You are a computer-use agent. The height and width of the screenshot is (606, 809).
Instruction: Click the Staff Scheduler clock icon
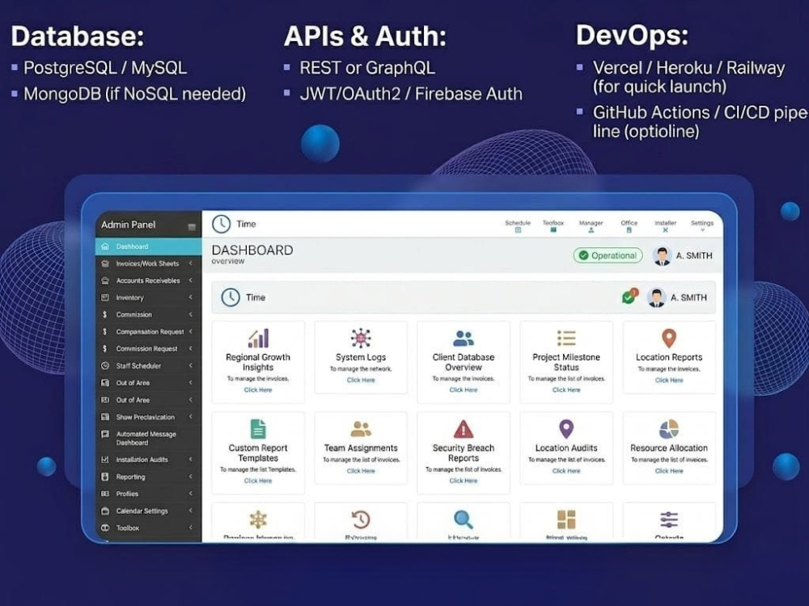(x=105, y=365)
